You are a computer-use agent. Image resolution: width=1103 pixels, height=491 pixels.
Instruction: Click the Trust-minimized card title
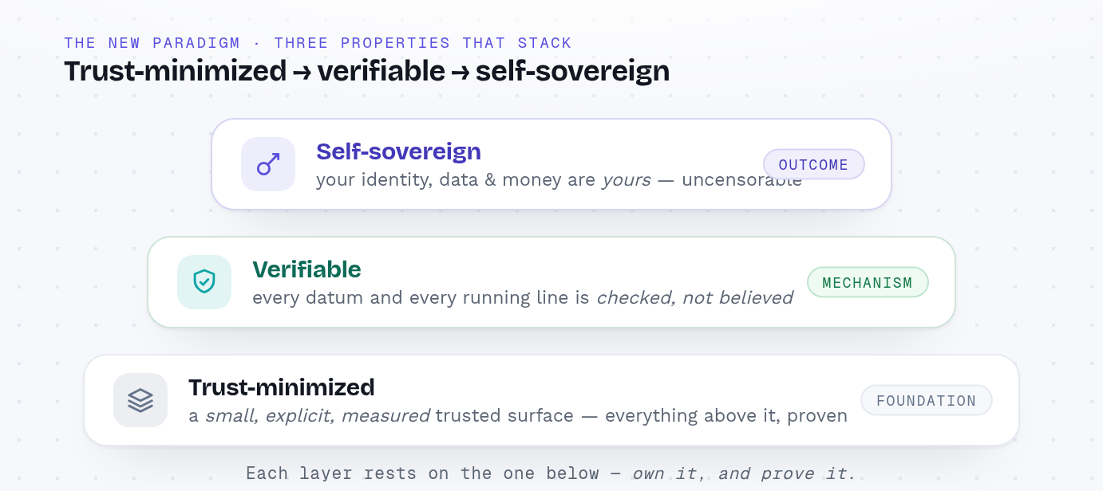pos(282,387)
